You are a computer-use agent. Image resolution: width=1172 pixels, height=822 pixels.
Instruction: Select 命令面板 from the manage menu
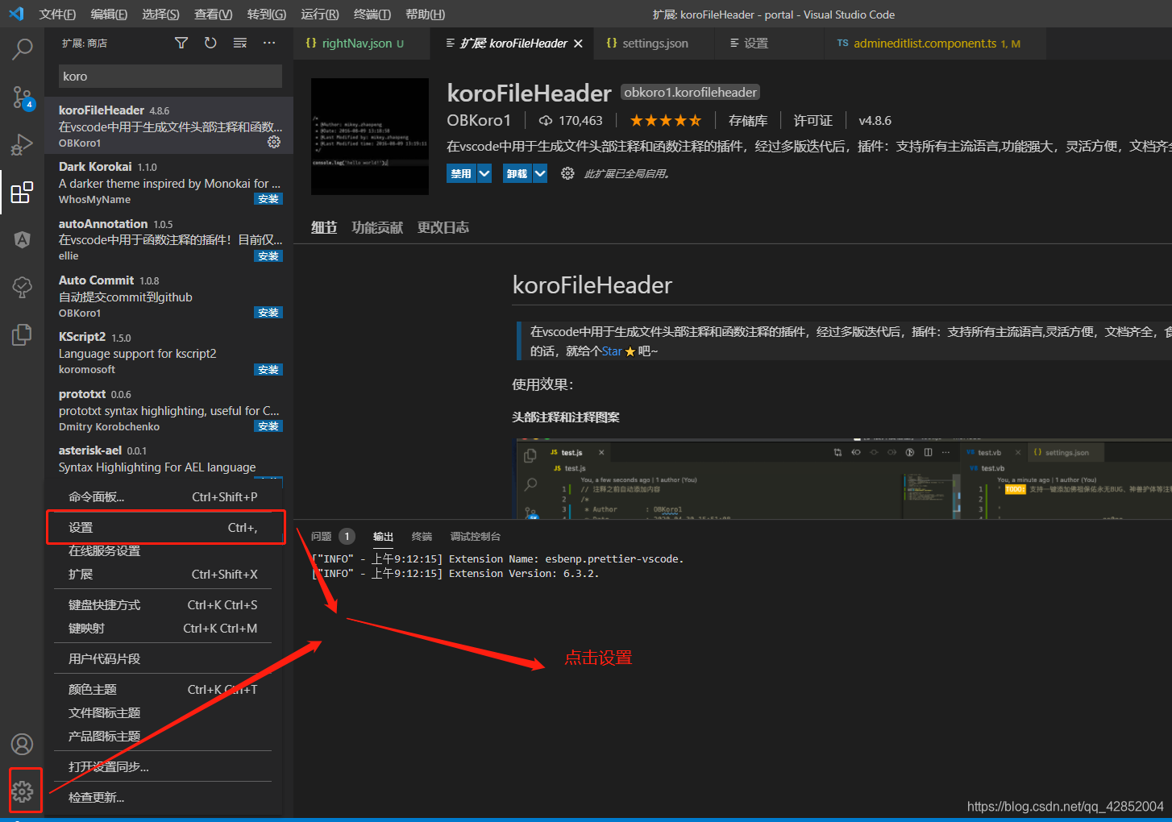click(164, 497)
